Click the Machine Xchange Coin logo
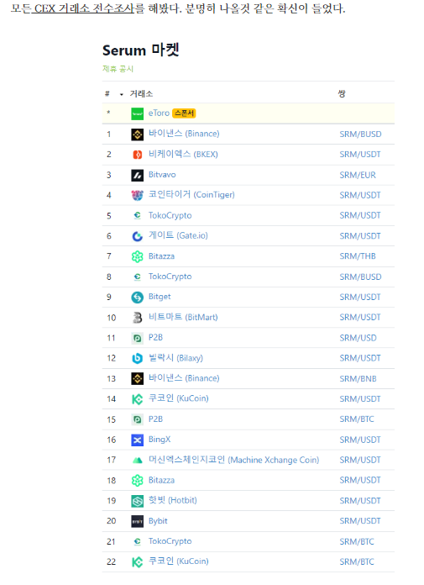The image size is (424, 585). click(137, 461)
